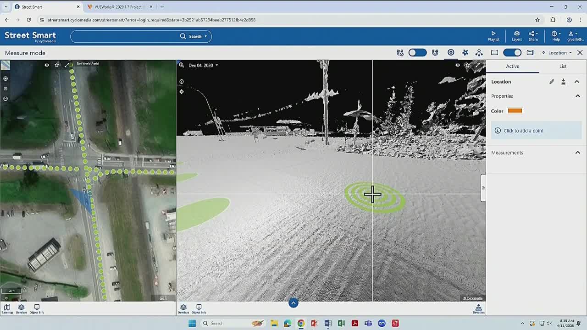Select the star-shaped measure tool icon
This screenshot has height=330, width=587.
[x=465, y=53]
